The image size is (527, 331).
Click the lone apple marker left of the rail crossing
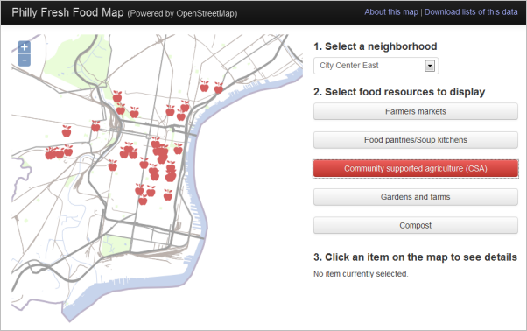click(x=95, y=126)
